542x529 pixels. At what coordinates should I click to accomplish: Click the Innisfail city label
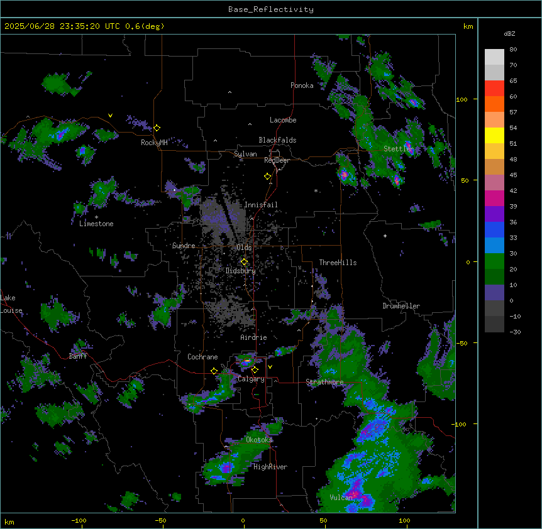(261, 205)
